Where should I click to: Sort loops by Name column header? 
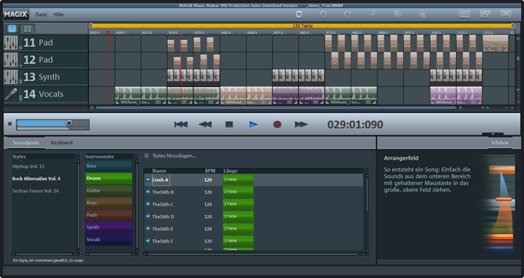click(x=159, y=171)
